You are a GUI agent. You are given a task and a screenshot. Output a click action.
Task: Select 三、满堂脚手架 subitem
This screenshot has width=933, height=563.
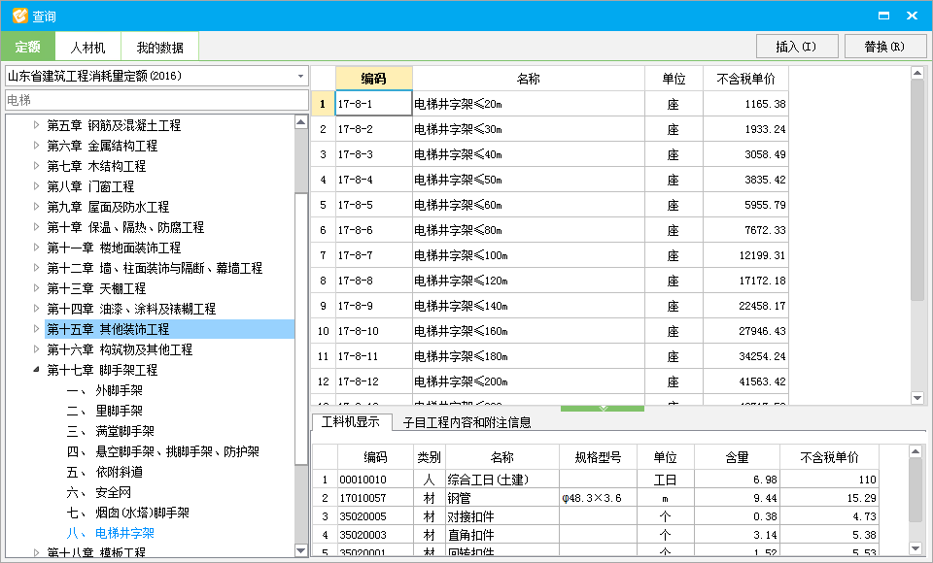point(111,431)
